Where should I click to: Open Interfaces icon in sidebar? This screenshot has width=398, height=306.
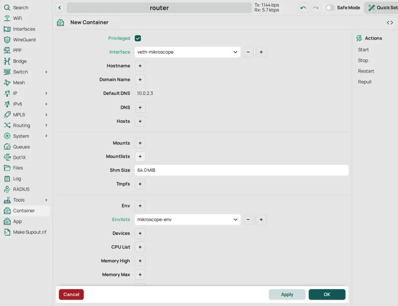(7, 29)
